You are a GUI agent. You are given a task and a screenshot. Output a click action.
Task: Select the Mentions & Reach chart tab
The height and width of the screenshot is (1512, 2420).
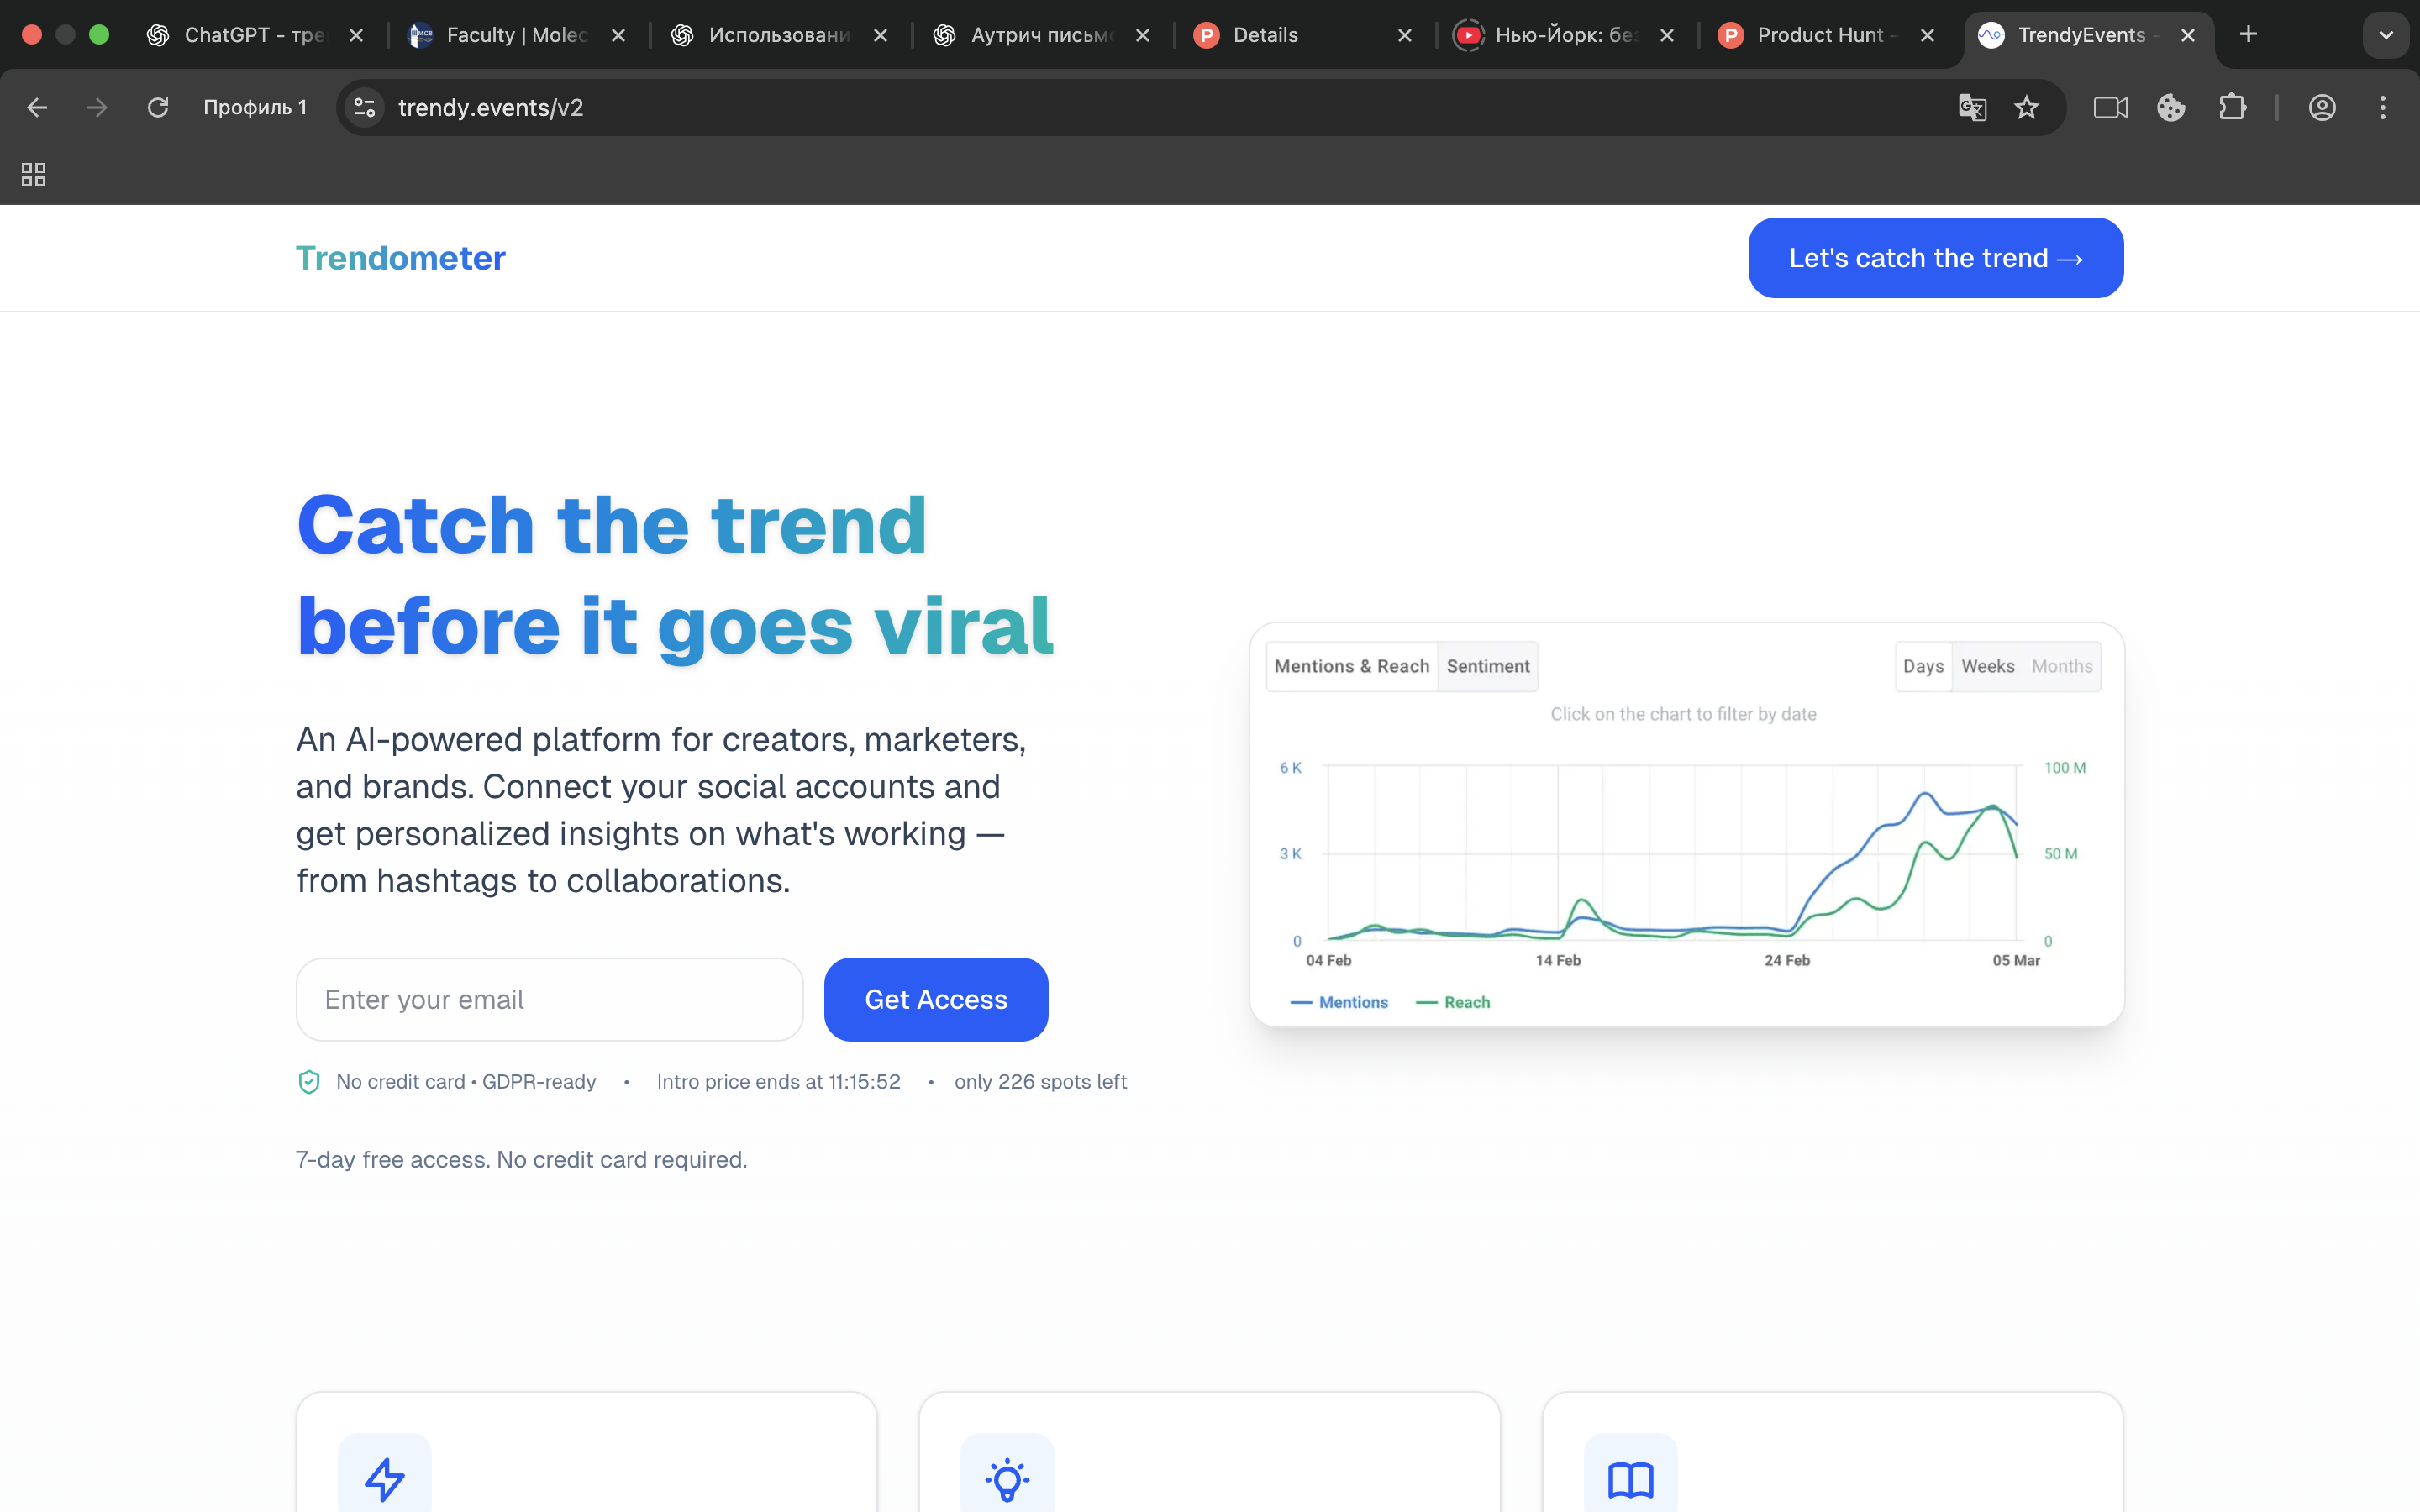point(1351,666)
